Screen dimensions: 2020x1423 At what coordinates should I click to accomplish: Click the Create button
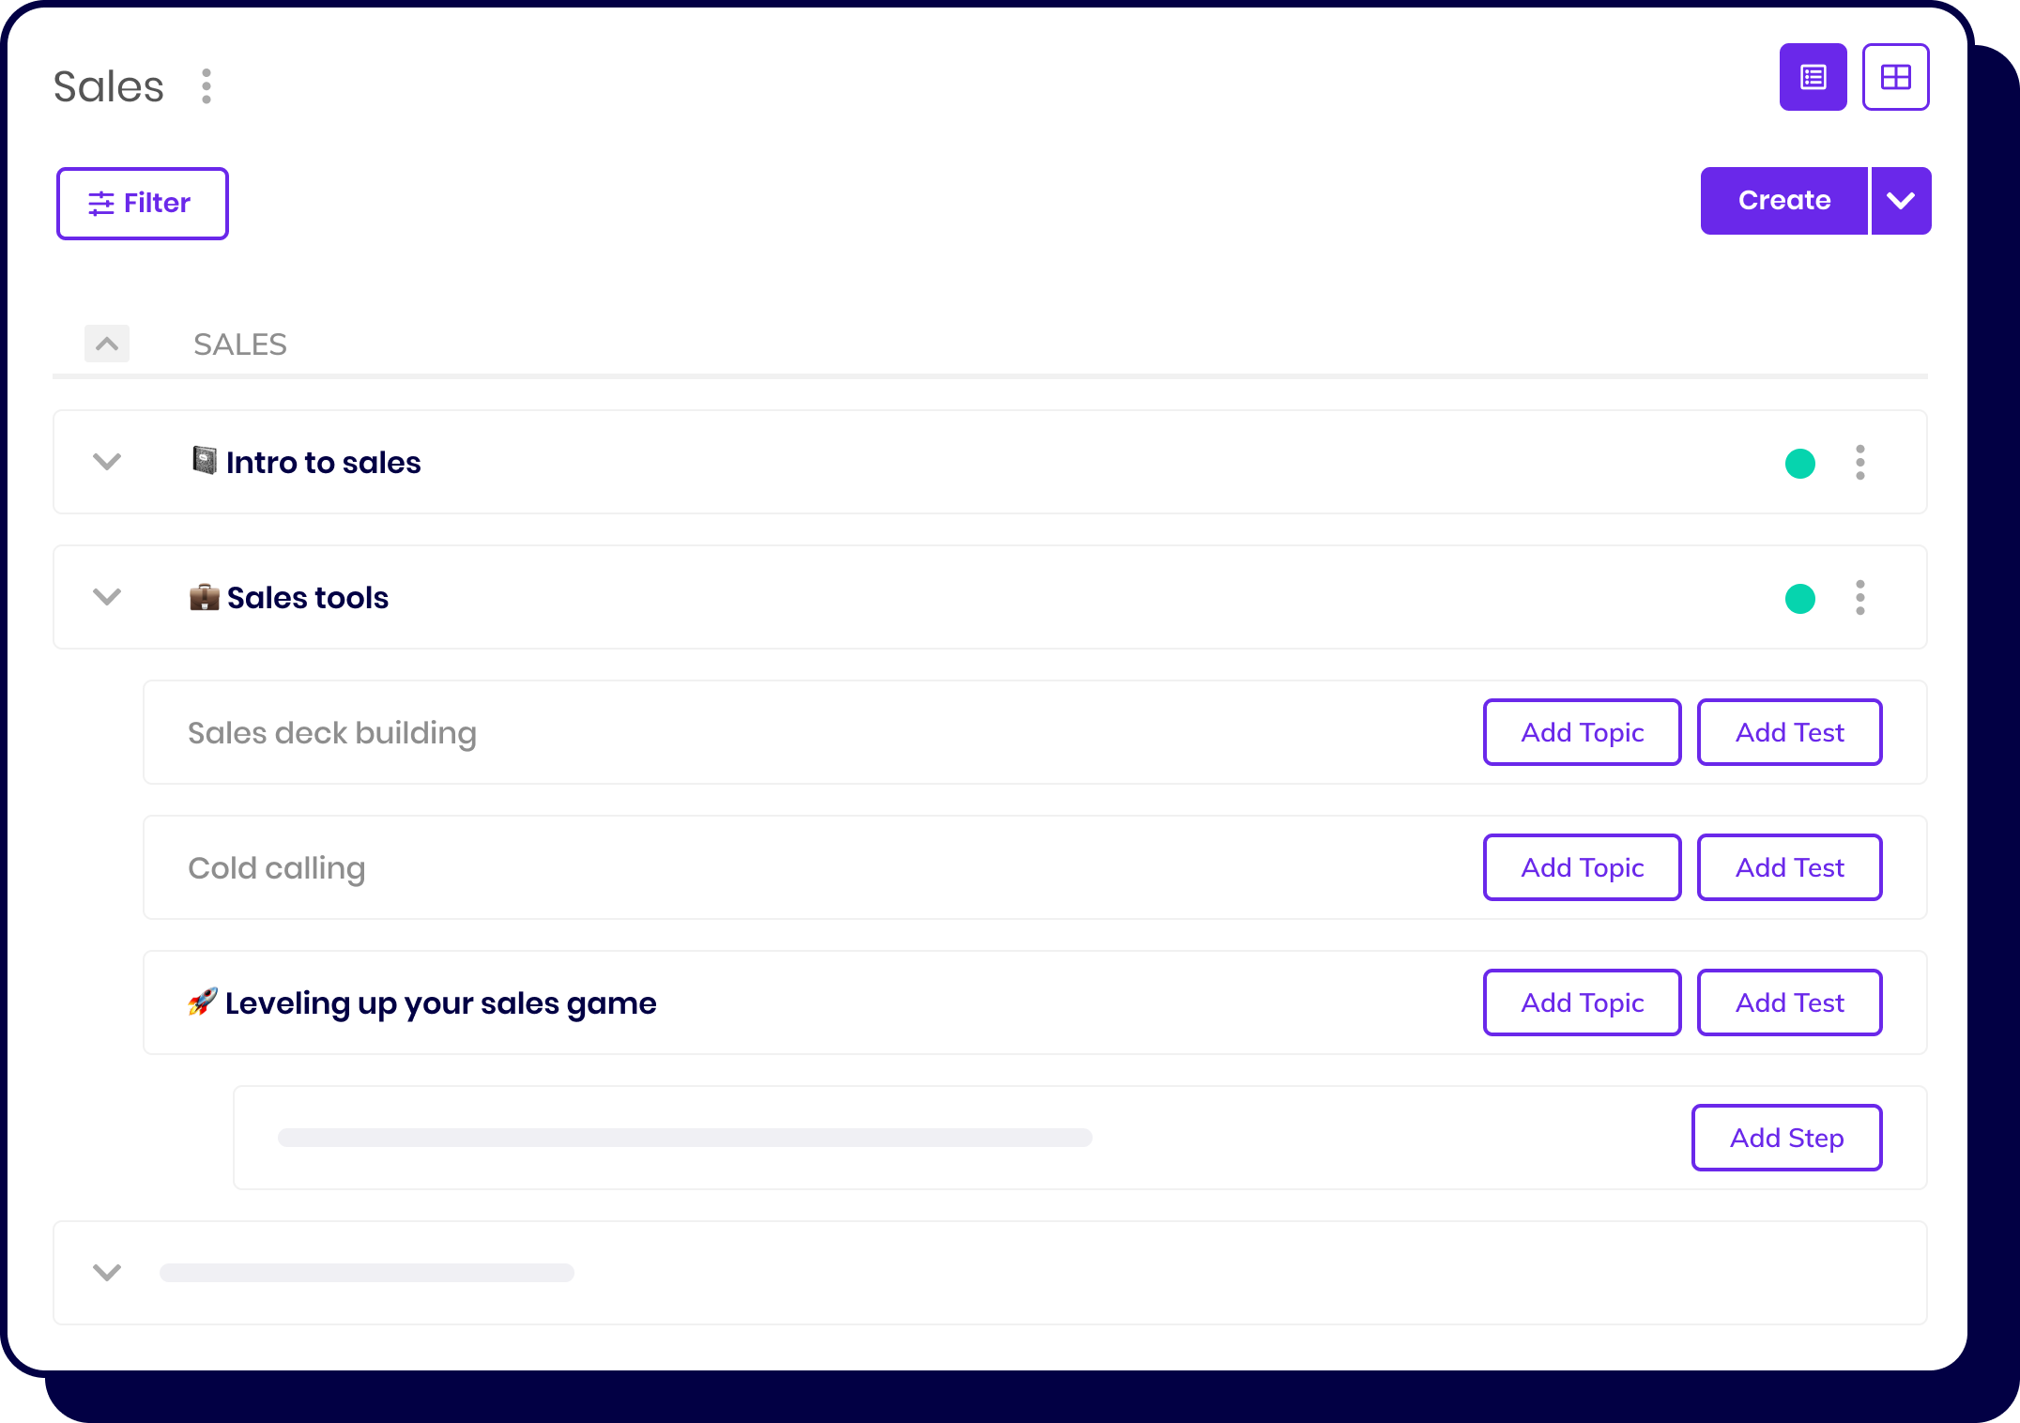pos(1784,200)
